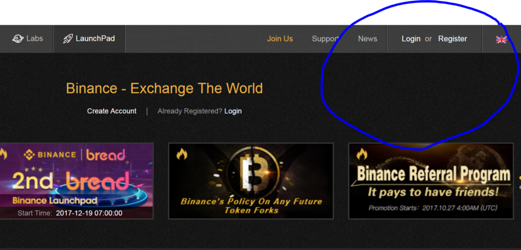521x250 pixels.
Task: Open the UK flag language selector
Action: click(x=501, y=40)
